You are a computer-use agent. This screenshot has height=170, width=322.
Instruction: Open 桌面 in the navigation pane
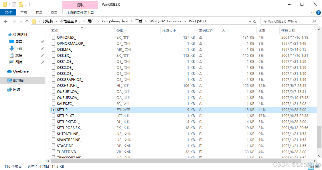(19, 42)
